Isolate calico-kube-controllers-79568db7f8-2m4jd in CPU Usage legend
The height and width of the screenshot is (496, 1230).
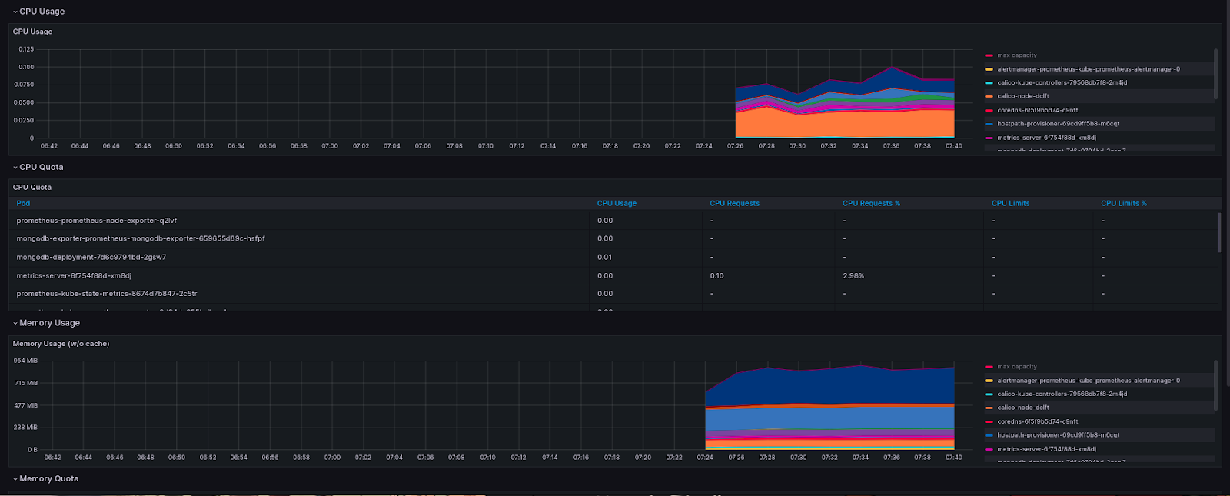click(1062, 82)
